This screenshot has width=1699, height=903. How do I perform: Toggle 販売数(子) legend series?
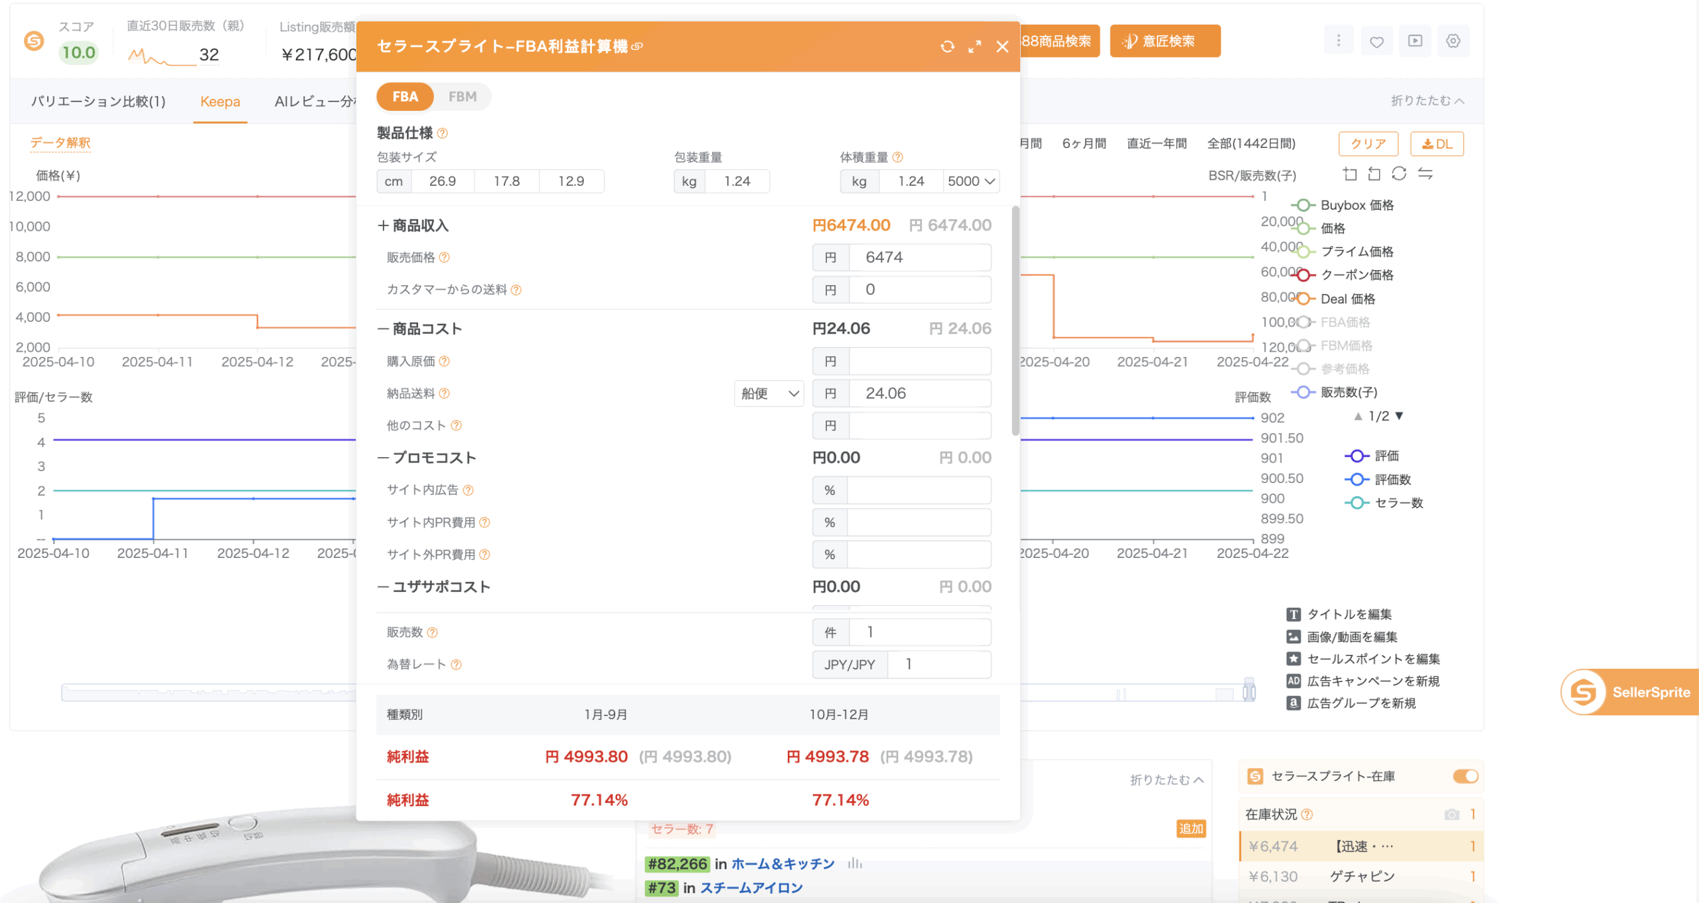point(1335,392)
